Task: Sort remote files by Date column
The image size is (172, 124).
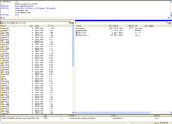Action: coord(121,26)
